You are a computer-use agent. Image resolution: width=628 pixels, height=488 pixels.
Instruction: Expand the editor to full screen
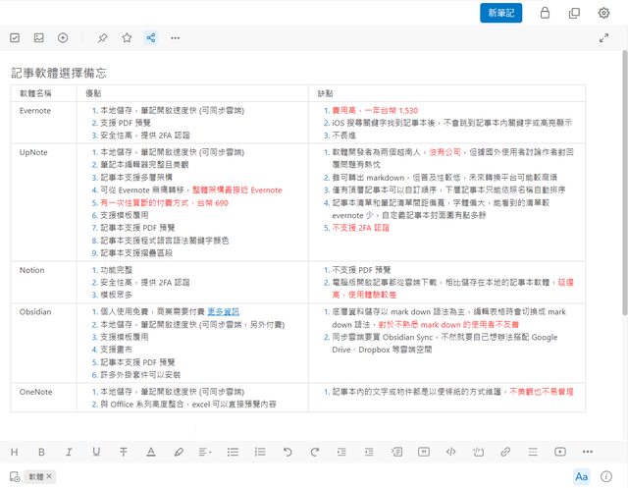604,38
